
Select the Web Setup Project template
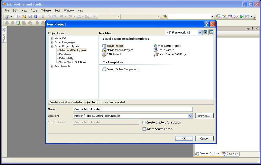pos(167,46)
